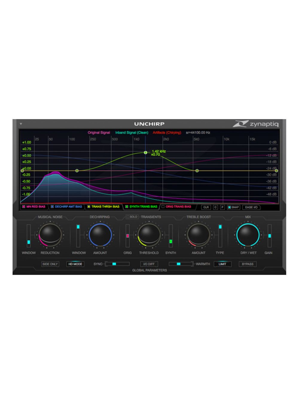Click the UNCHIRP title text
Viewport: 299px width, 394px height.
[x=149, y=124]
